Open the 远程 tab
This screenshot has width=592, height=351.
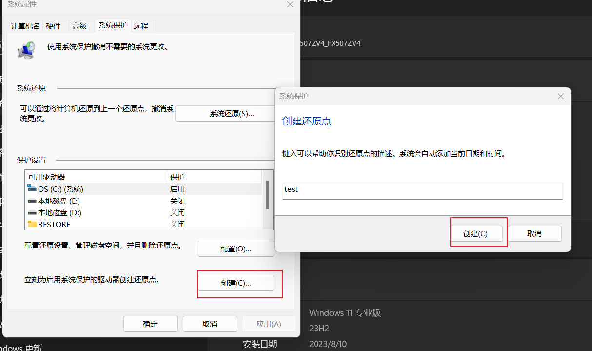[141, 26]
